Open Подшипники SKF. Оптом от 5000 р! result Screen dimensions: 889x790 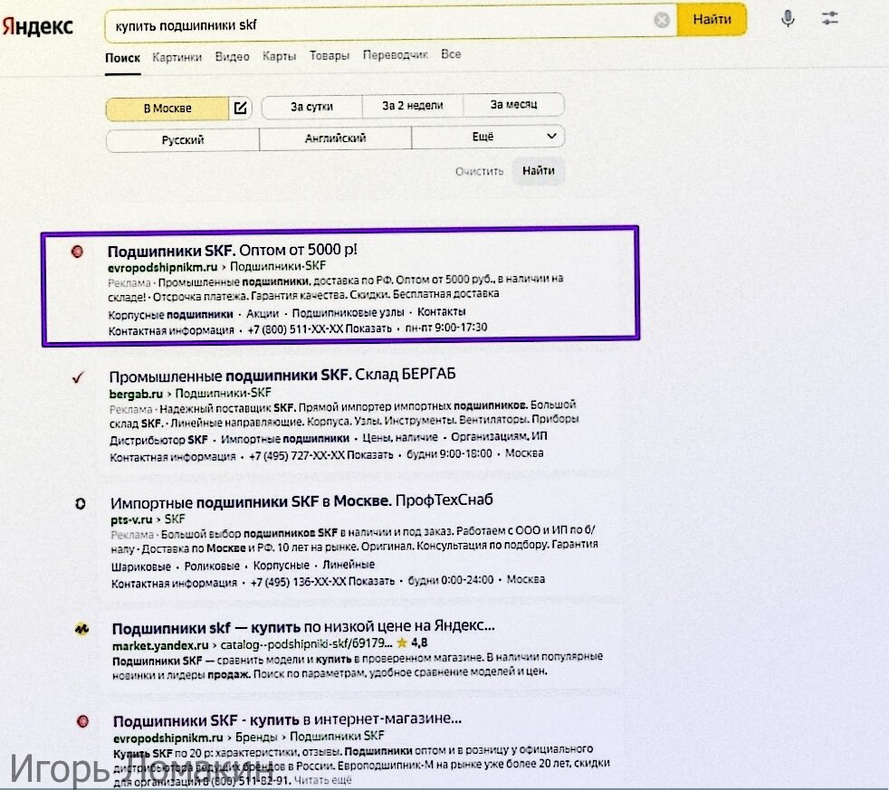coord(233,250)
